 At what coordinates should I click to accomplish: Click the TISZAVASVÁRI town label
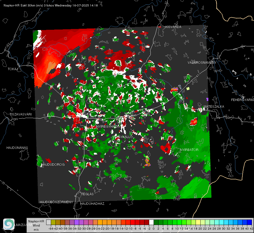[x=20, y=114]
